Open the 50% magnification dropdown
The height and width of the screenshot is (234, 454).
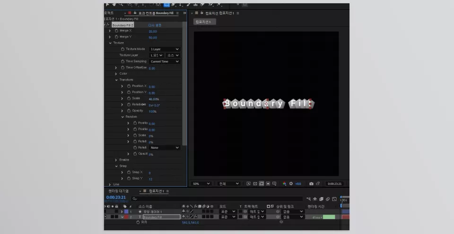tap(201, 184)
